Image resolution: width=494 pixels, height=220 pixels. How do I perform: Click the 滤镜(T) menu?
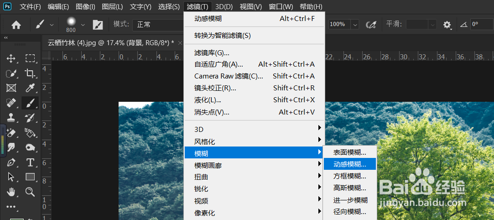(197, 7)
